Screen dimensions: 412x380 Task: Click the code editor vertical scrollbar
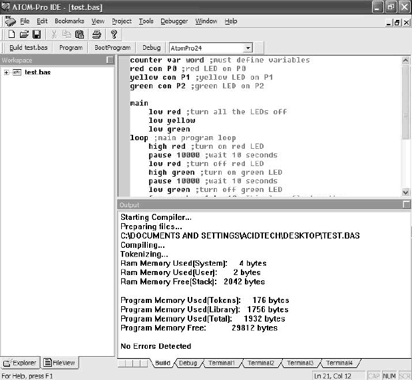406,126
